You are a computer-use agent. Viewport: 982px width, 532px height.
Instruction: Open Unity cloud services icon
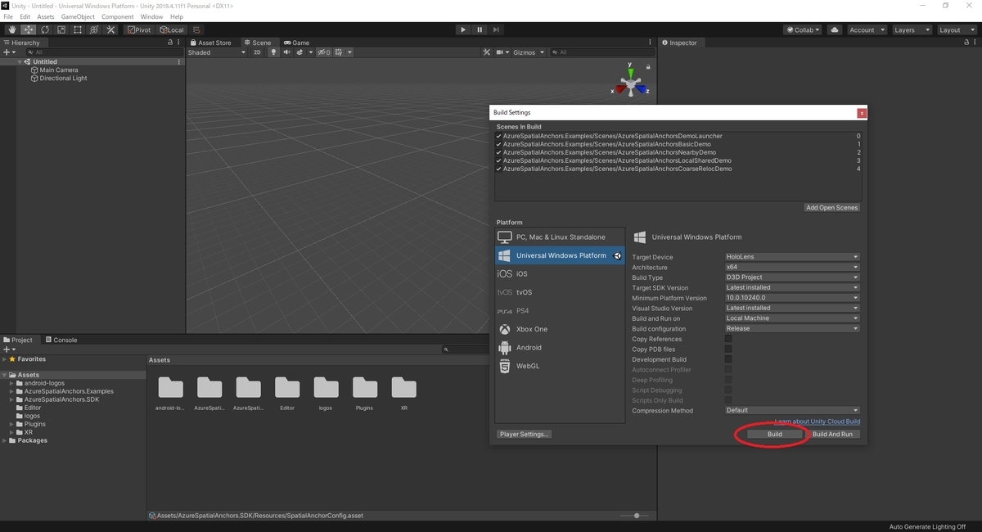click(x=834, y=29)
